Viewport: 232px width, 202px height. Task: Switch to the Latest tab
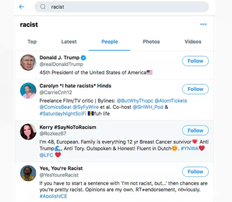pos(69,42)
